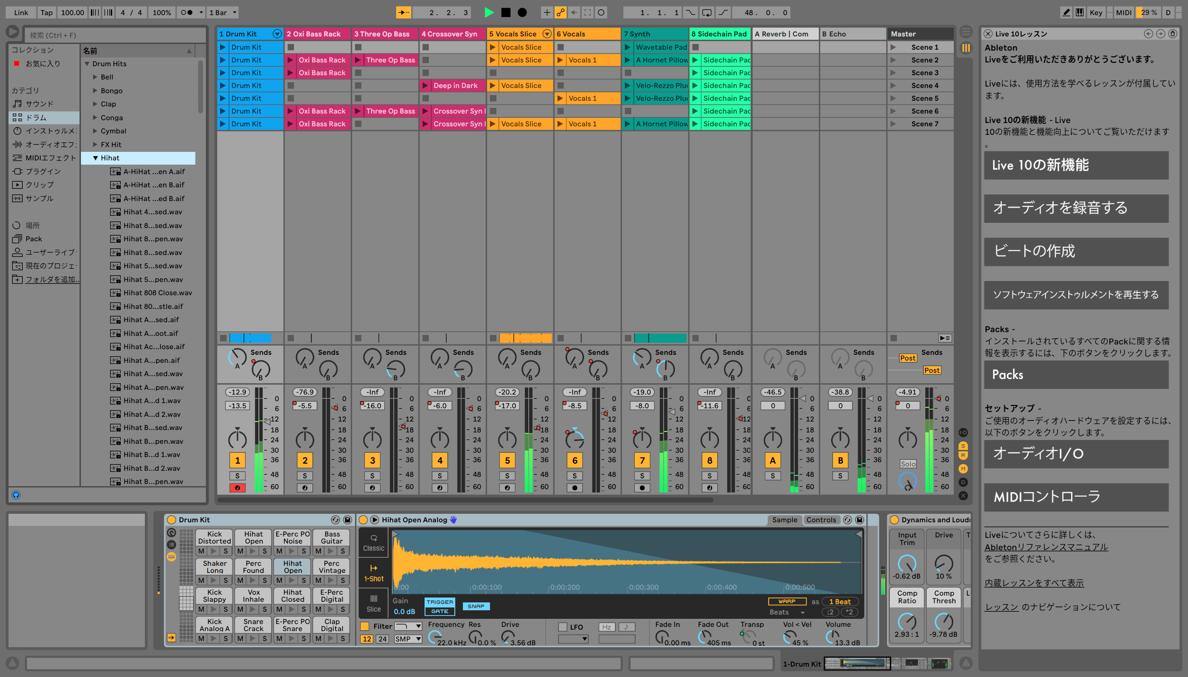Collapse the Hihat folder
The image size is (1188, 677).
[95, 158]
